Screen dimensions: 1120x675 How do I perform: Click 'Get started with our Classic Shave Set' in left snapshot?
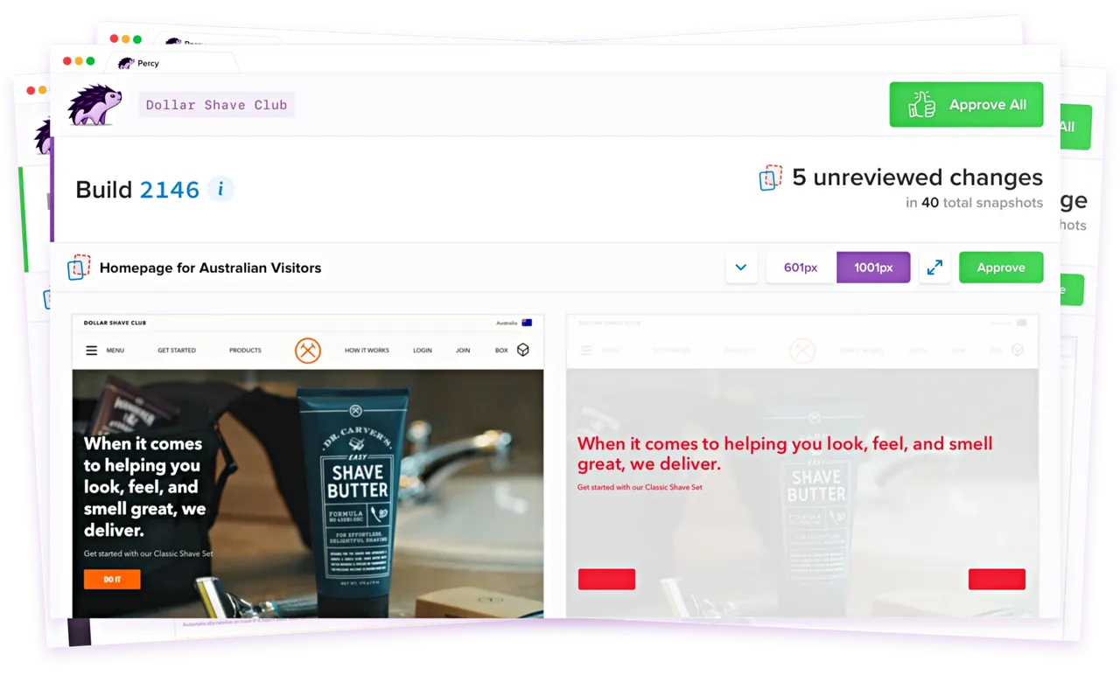[x=148, y=553]
